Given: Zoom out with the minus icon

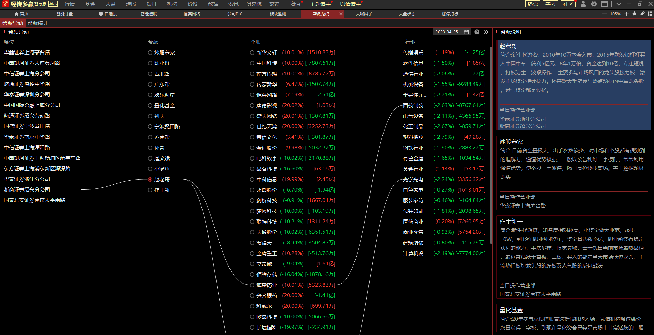Looking at the screenshot, I should click(604, 14).
